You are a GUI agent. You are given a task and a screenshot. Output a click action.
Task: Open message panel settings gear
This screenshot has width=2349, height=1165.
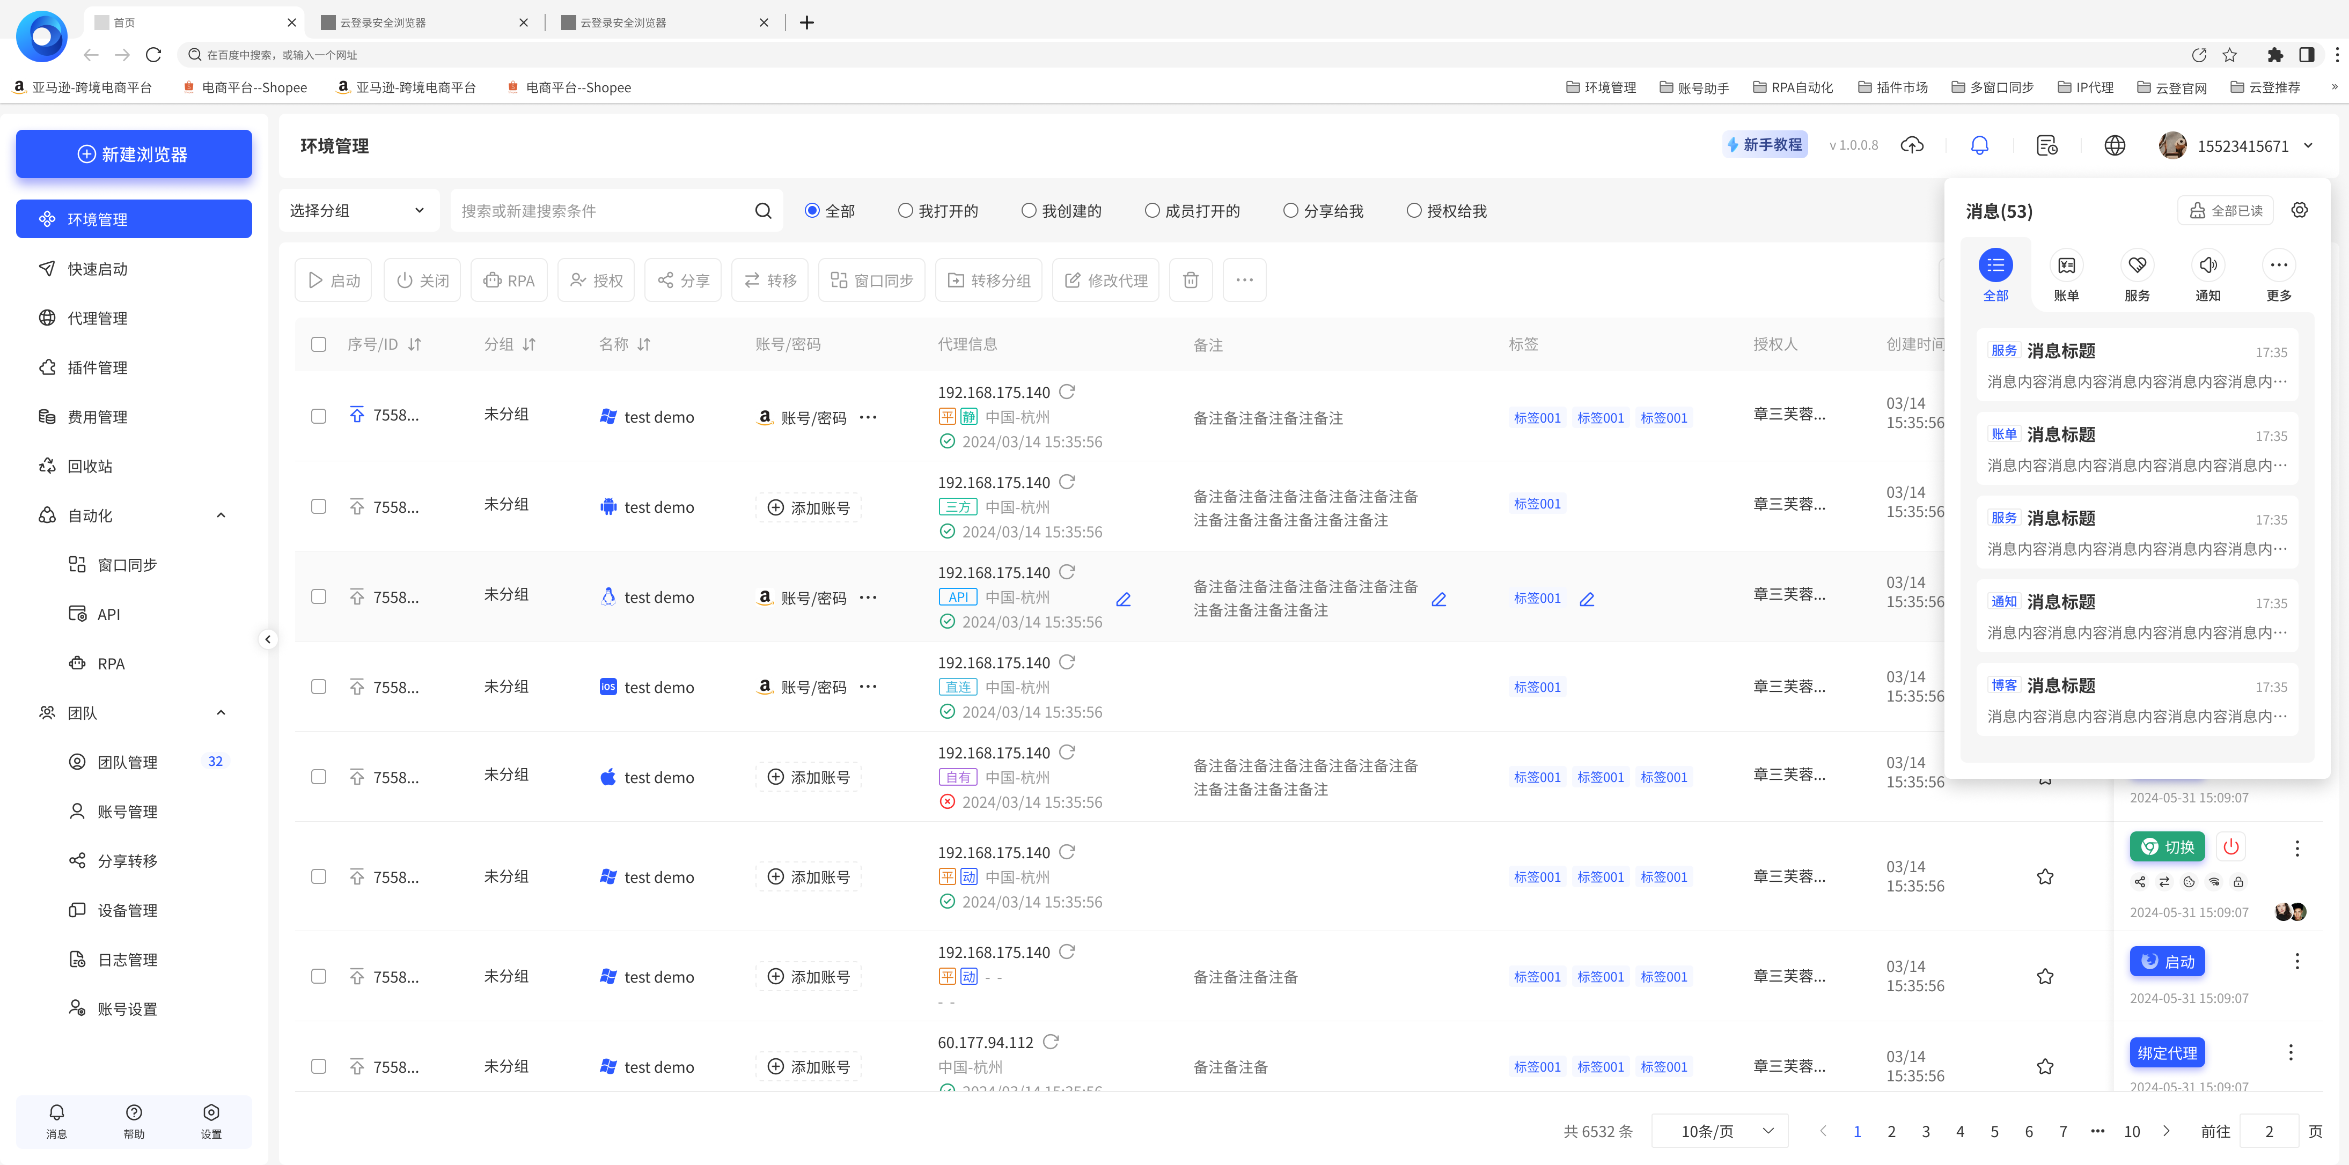(2299, 210)
